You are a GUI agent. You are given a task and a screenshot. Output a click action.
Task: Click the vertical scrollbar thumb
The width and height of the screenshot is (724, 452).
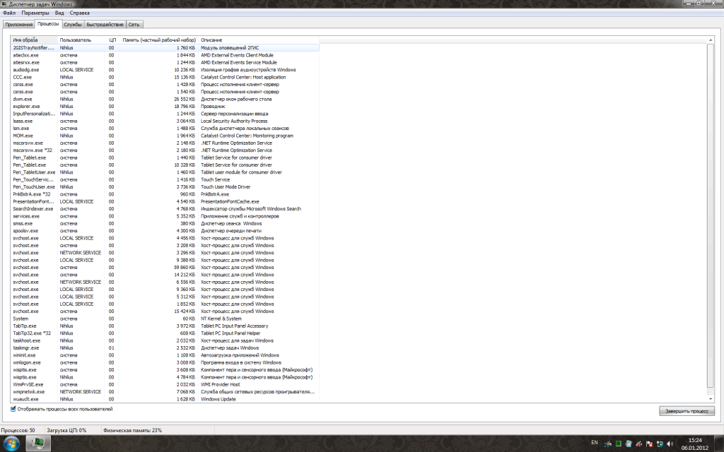[710, 216]
